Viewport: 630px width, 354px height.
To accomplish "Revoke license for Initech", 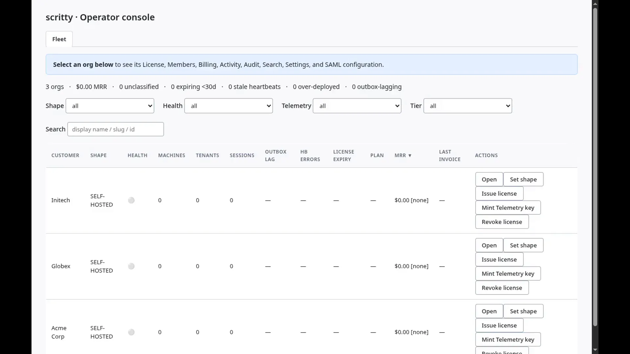I will (x=502, y=222).
